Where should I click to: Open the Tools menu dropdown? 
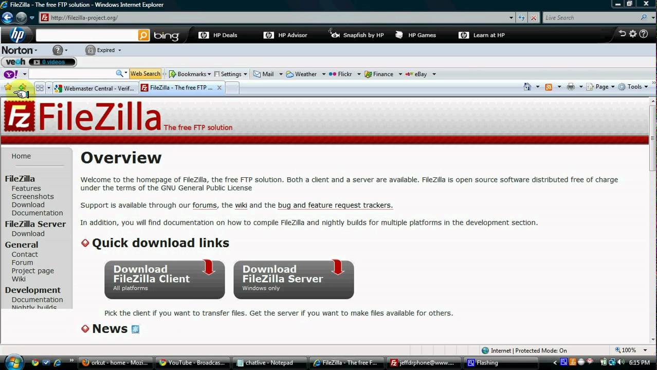coord(633,87)
